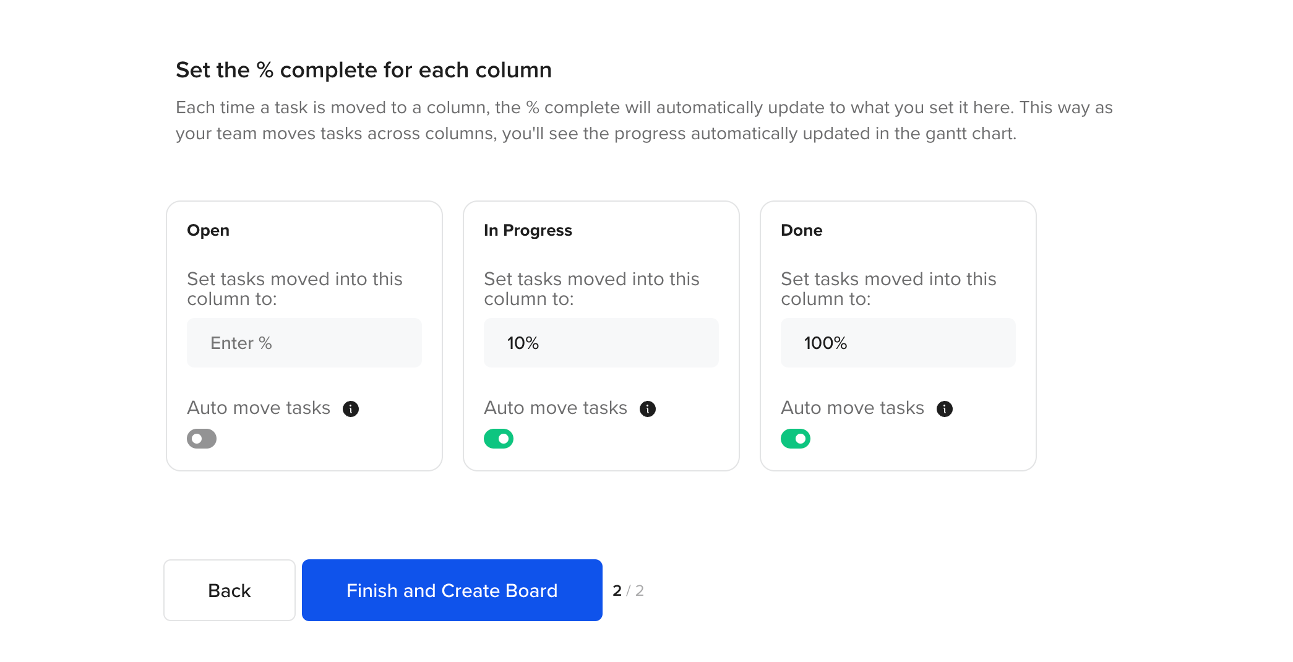
Task: Turn off Auto move tasks toggle in Done column
Action: click(796, 439)
